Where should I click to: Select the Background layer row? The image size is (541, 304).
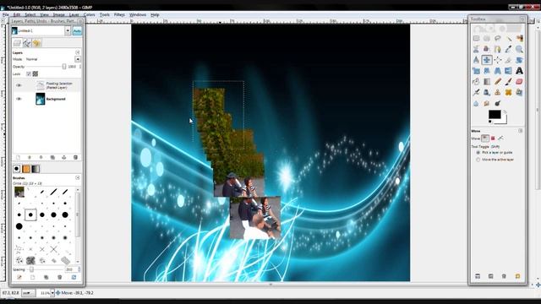click(47, 99)
